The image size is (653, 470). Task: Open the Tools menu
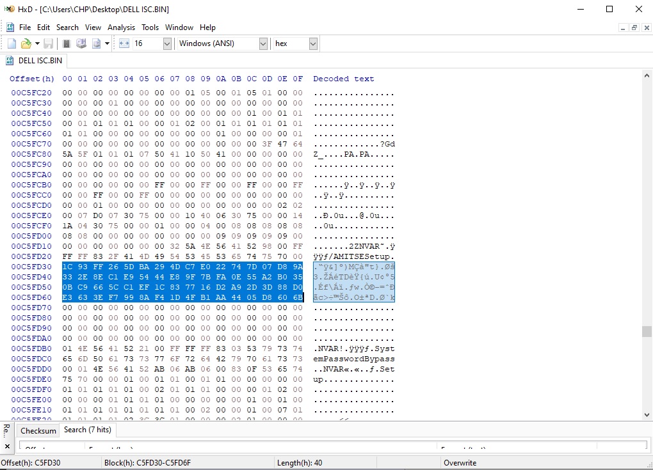(x=150, y=27)
